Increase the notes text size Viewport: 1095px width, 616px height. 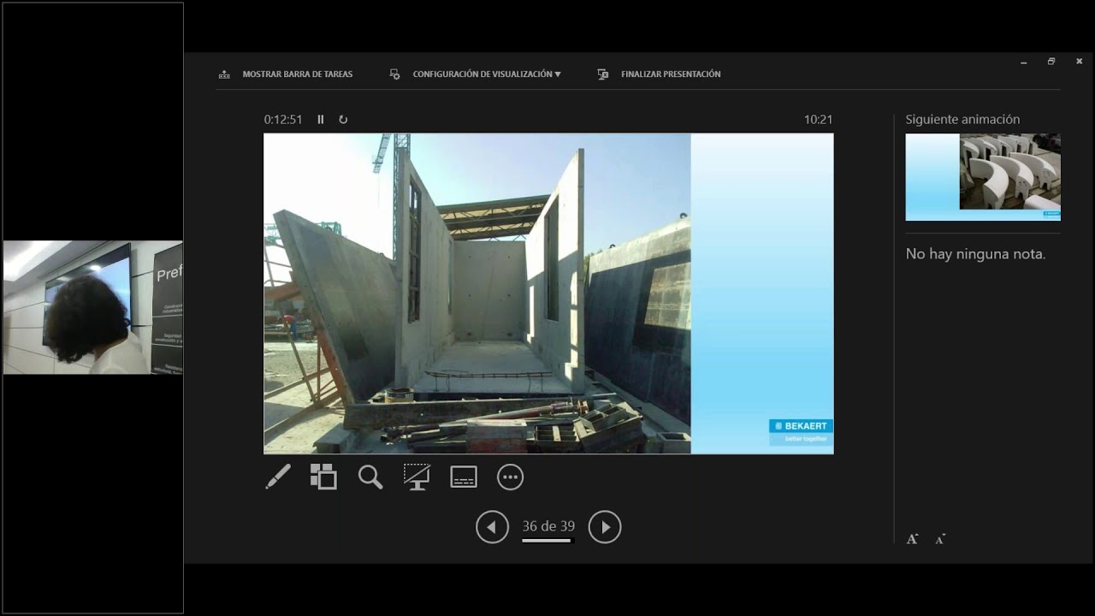913,539
